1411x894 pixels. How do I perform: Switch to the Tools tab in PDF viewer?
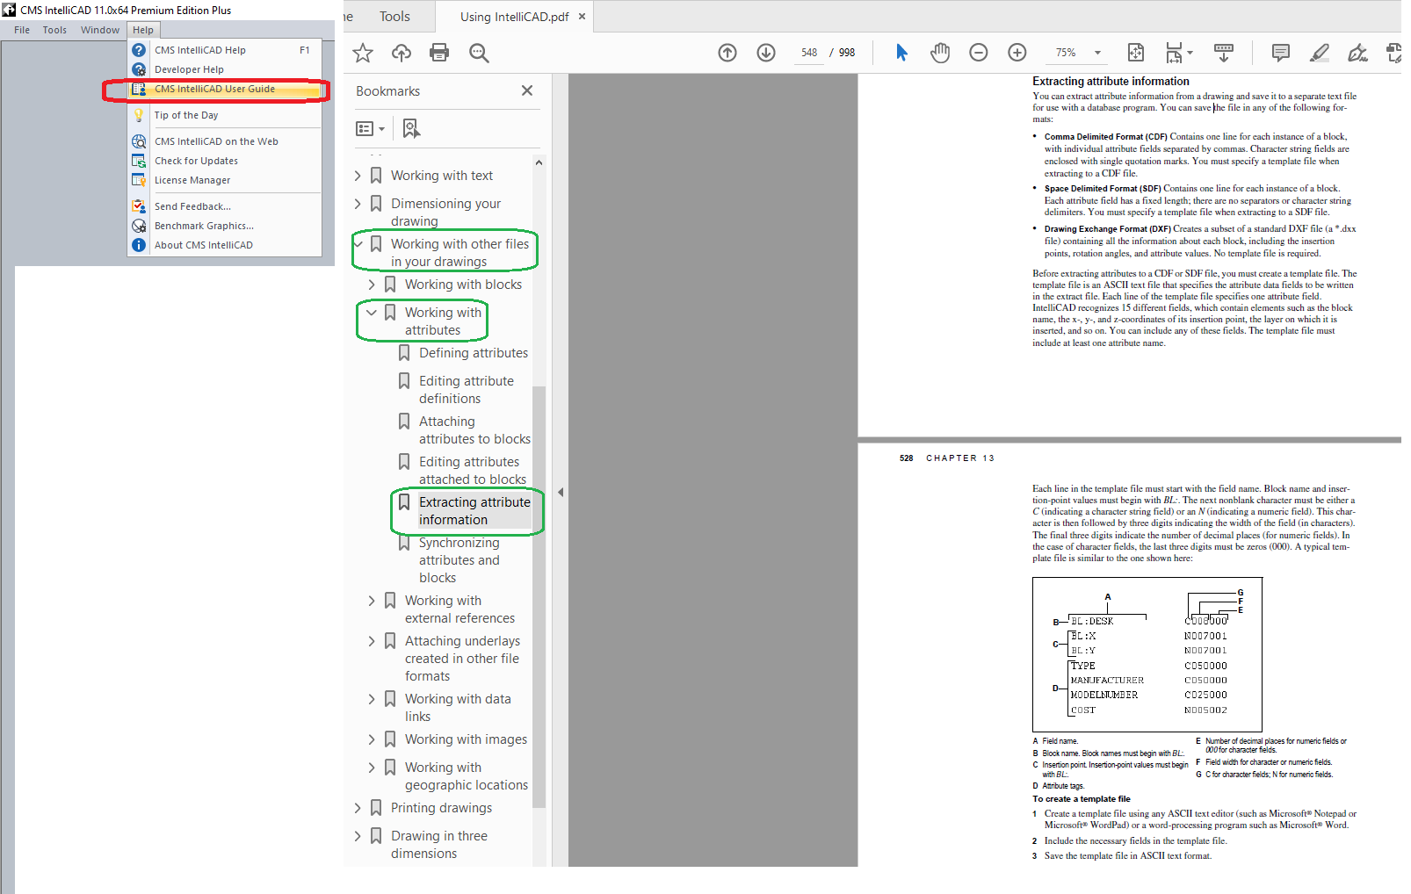(394, 17)
